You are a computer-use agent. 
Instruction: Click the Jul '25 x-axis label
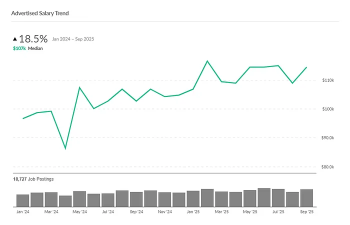(x=278, y=212)
